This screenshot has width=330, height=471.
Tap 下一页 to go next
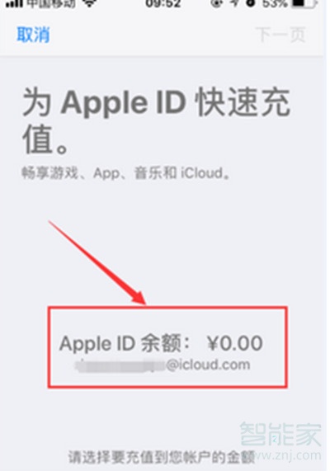click(x=280, y=35)
